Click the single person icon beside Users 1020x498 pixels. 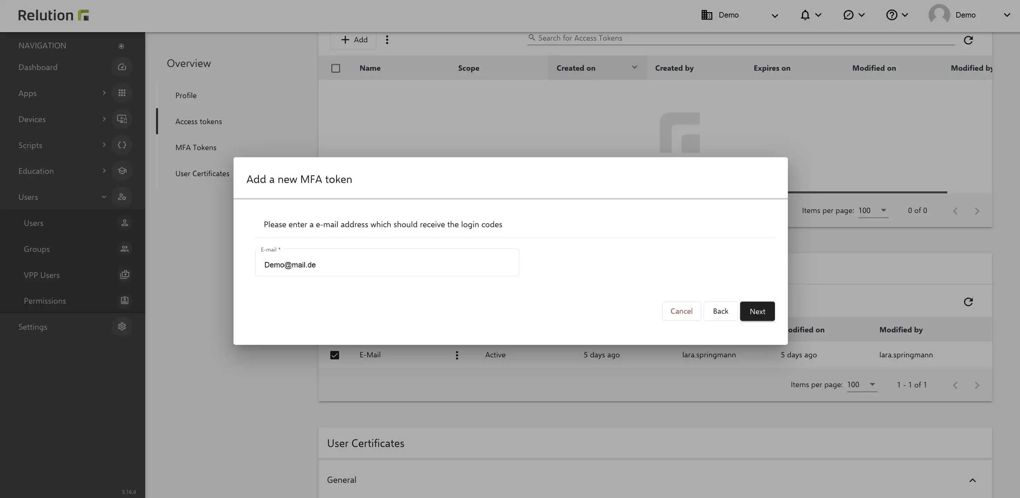click(125, 223)
